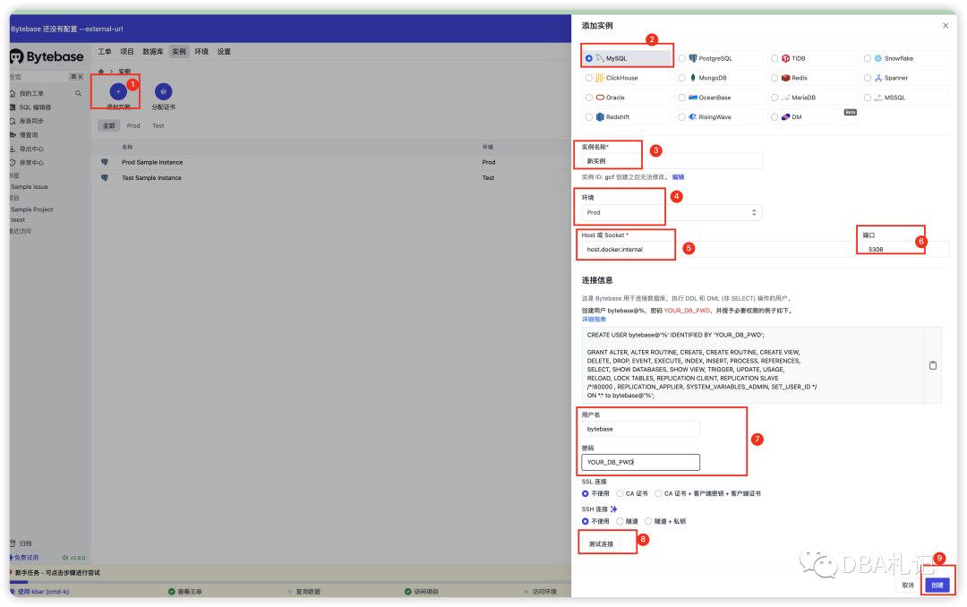
Task: Open 库表同步 schema sync in sidebar
Action: point(30,121)
